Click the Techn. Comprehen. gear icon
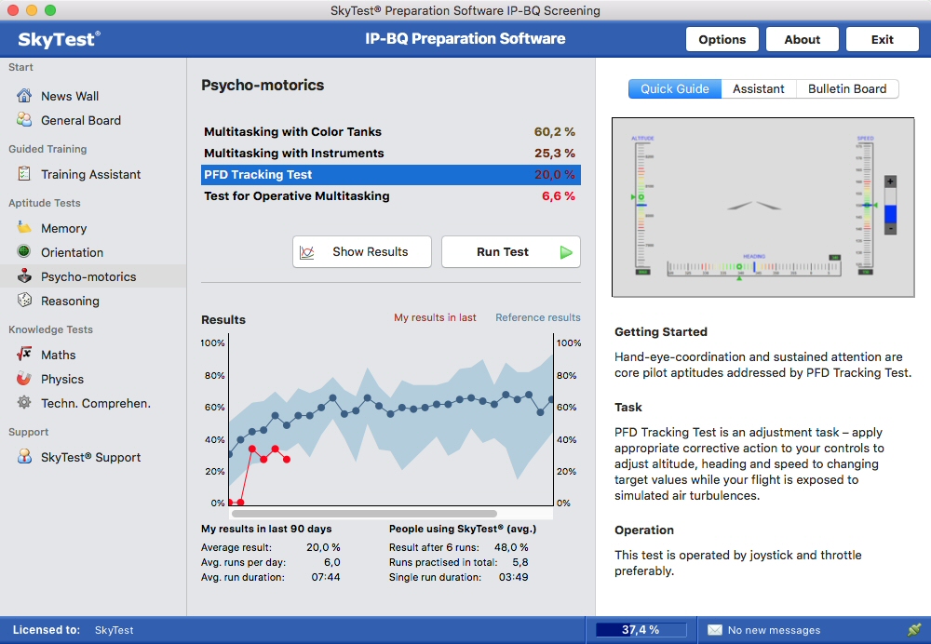This screenshot has width=931, height=644. pyautogui.click(x=24, y=403)
